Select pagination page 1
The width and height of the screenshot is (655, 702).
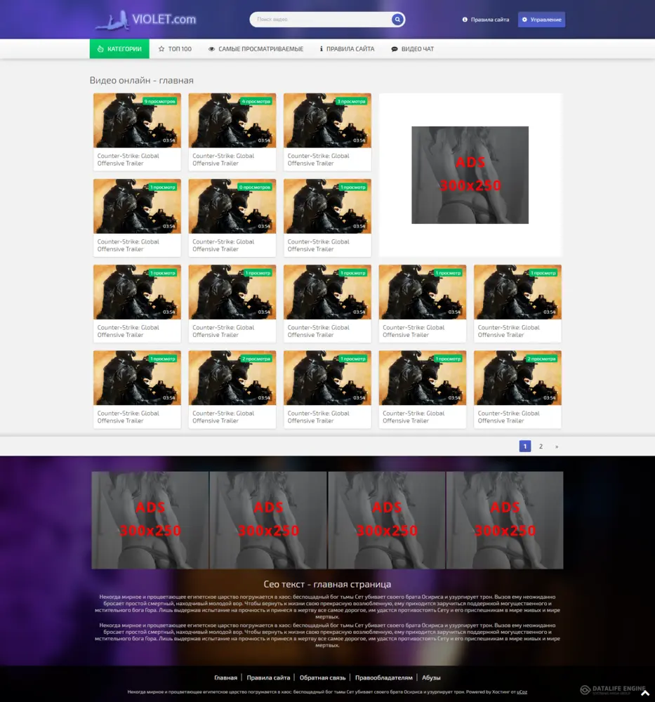click(525, 446)
